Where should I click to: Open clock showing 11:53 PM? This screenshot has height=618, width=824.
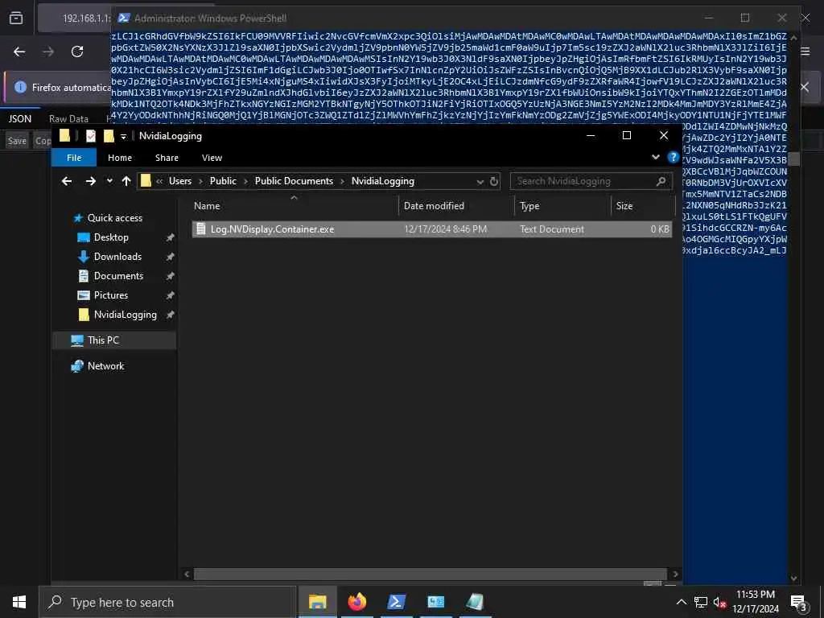tap(755, 602)
